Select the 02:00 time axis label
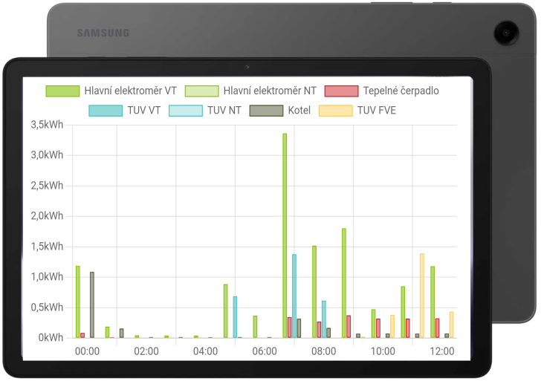This screenshot has width=541, height=381. pos(146,351)
